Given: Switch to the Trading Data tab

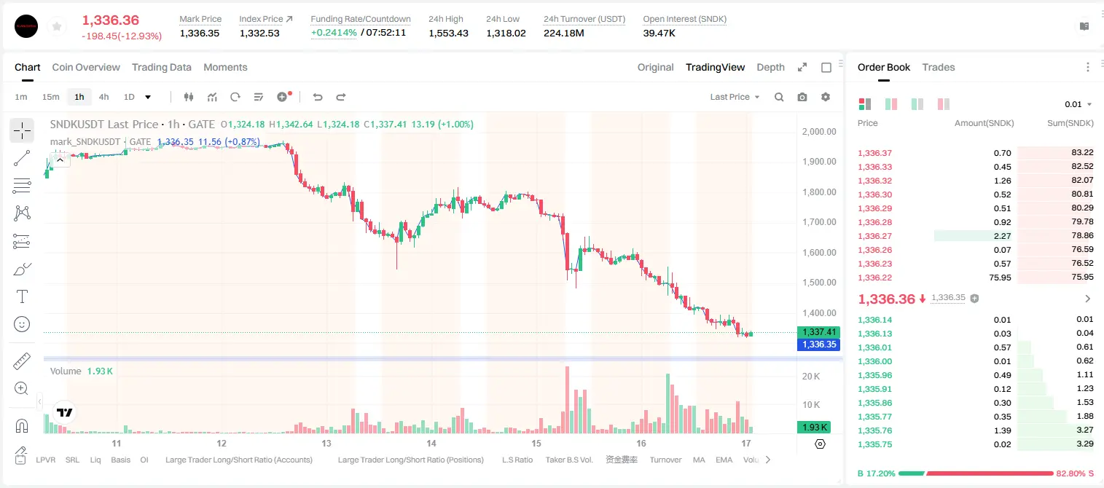Looking at the screenshot, I should click(162, 67).
